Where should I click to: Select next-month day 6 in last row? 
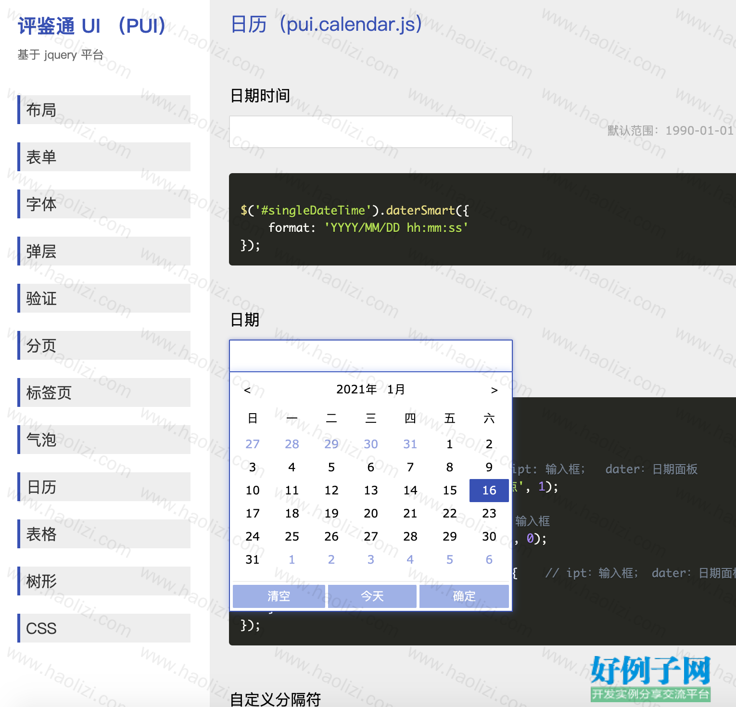pyautogui.click(x=489, y=559)
